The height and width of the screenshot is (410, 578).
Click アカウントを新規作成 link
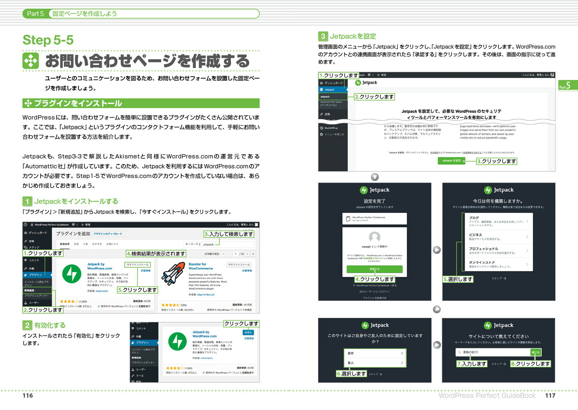point(375,298)
